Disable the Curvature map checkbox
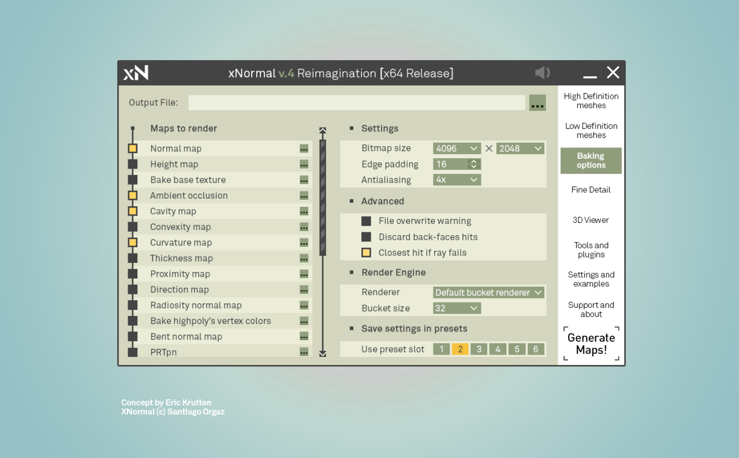Screen dimensions: 739x458 (x=133, y=243)
